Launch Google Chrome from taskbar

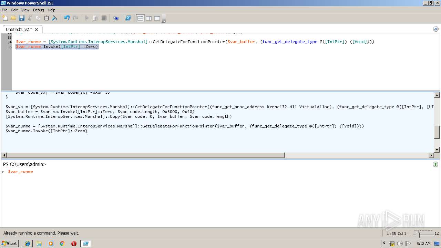(62, 244)
